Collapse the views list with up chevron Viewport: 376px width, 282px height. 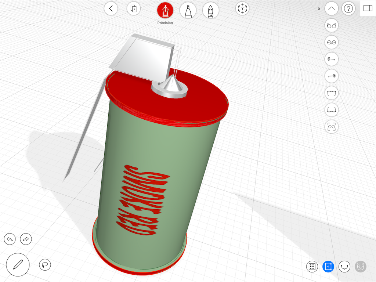coord(332,9)
